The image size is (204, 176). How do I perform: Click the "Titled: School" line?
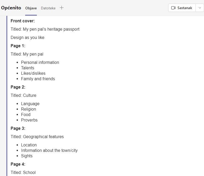pyautogui.click(x=23, y=173)
